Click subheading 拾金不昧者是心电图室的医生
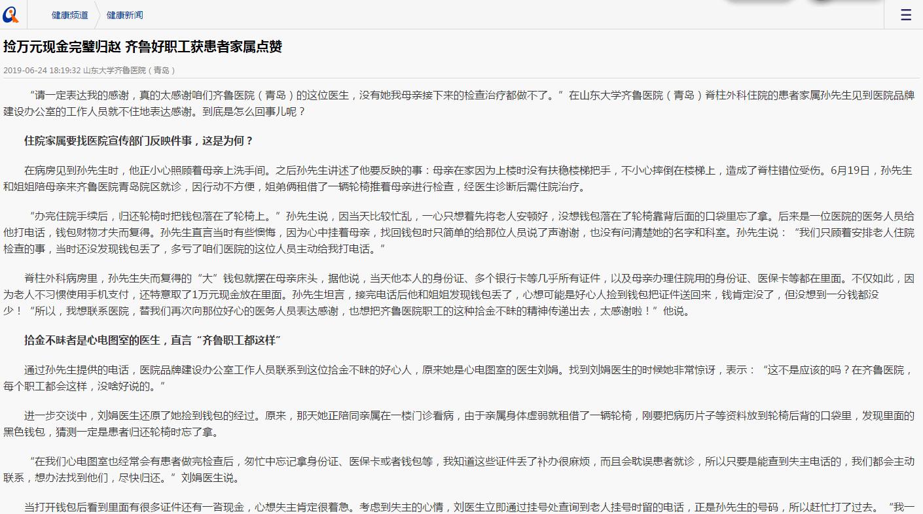The height and width of the screenshot is (514, 923). 153,340
